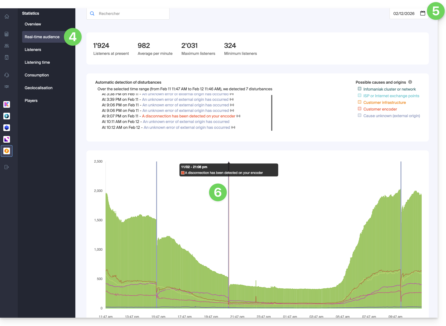Open the Players statistics page
This screenshot has width=446, height=326.
click(31, 101)
